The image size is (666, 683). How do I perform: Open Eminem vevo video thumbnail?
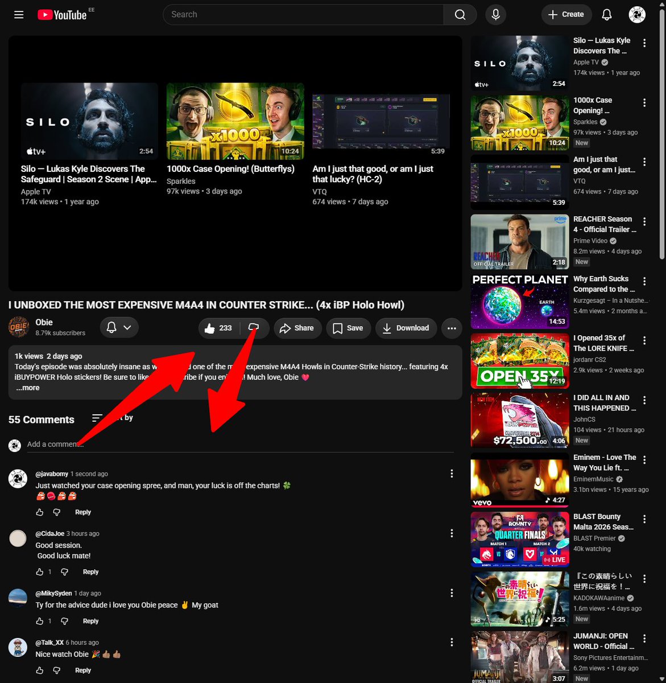click(520, 479)
